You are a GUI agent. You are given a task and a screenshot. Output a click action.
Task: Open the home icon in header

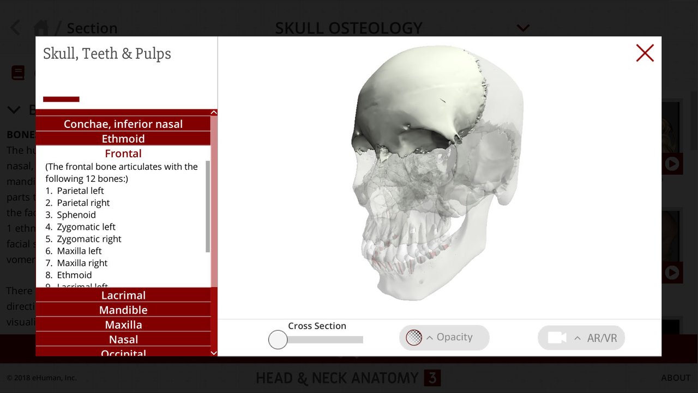click(x=41, y=27)
